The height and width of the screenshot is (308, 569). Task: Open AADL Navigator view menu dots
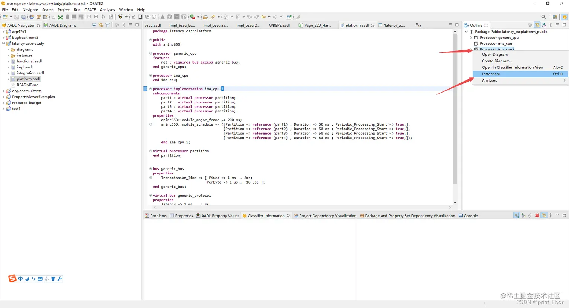[x=123, y=25]
